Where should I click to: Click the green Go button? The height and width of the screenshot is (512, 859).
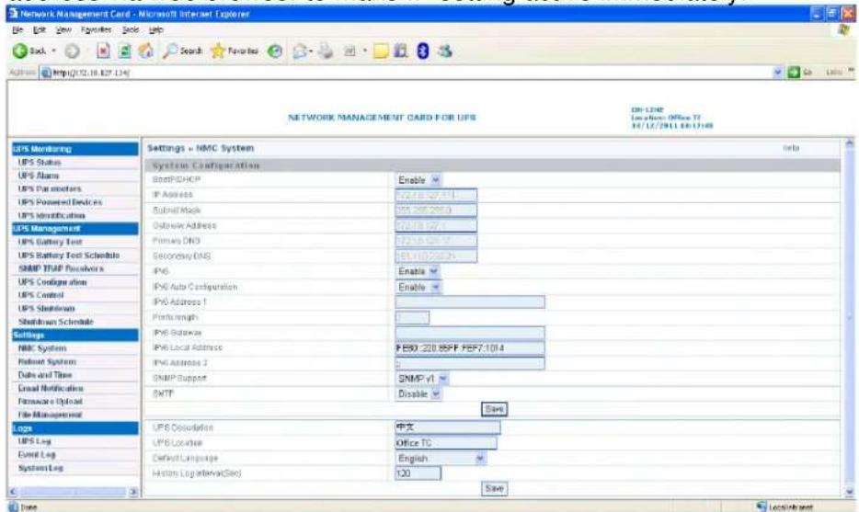[x=799, y=73]
